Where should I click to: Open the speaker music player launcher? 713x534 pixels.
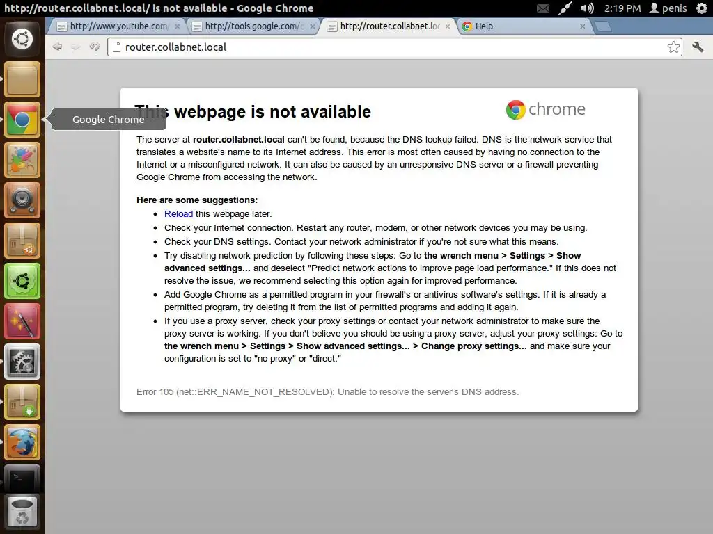22,200
